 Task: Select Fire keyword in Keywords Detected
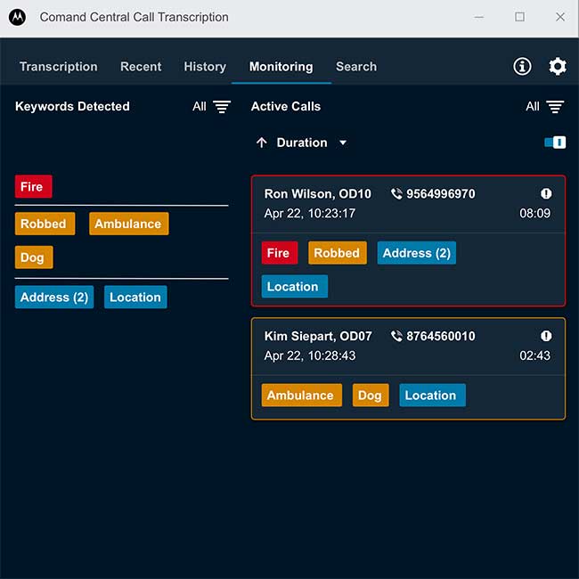tap(33, 186)
